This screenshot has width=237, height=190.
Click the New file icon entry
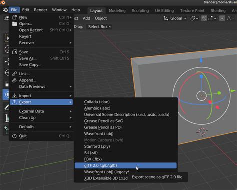pyautogui.click(x=14, y=17)
